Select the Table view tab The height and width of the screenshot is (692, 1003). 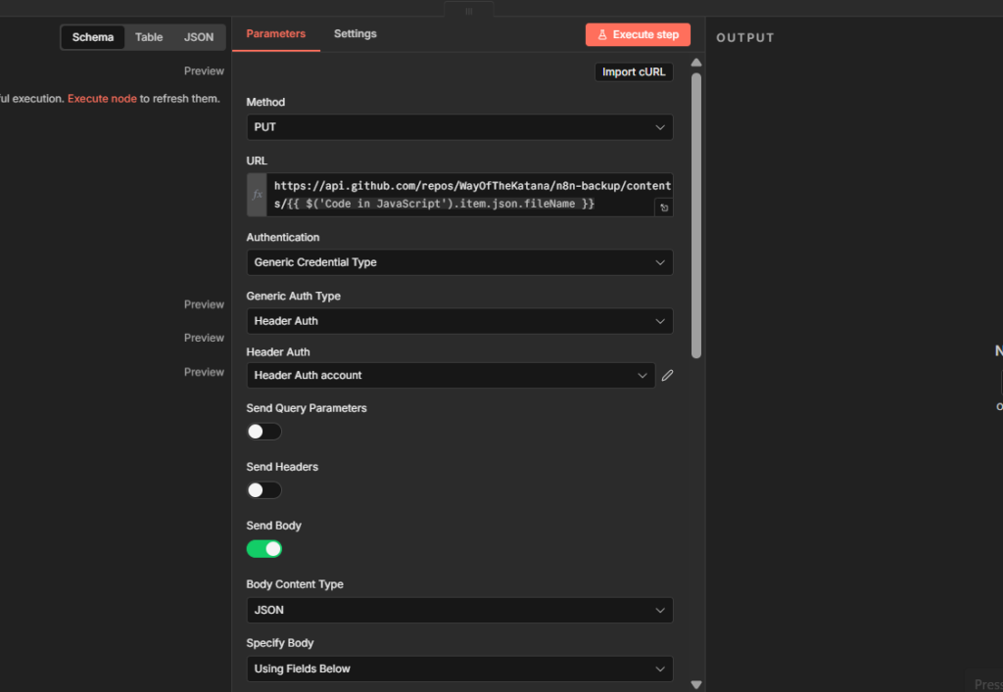149,37
